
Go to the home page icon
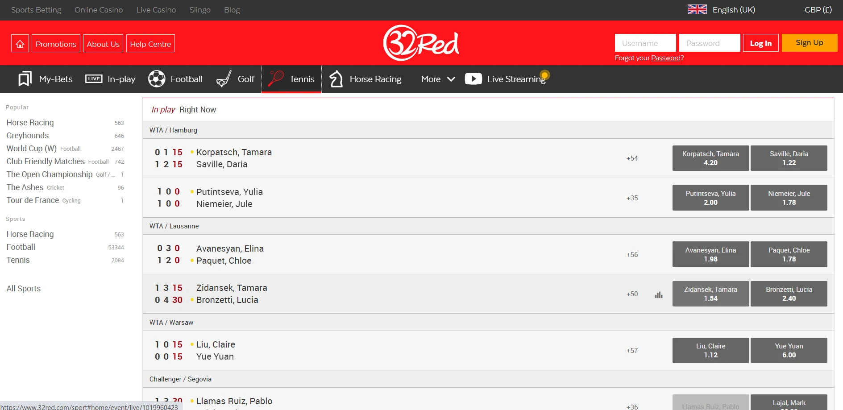pos(20,43)
